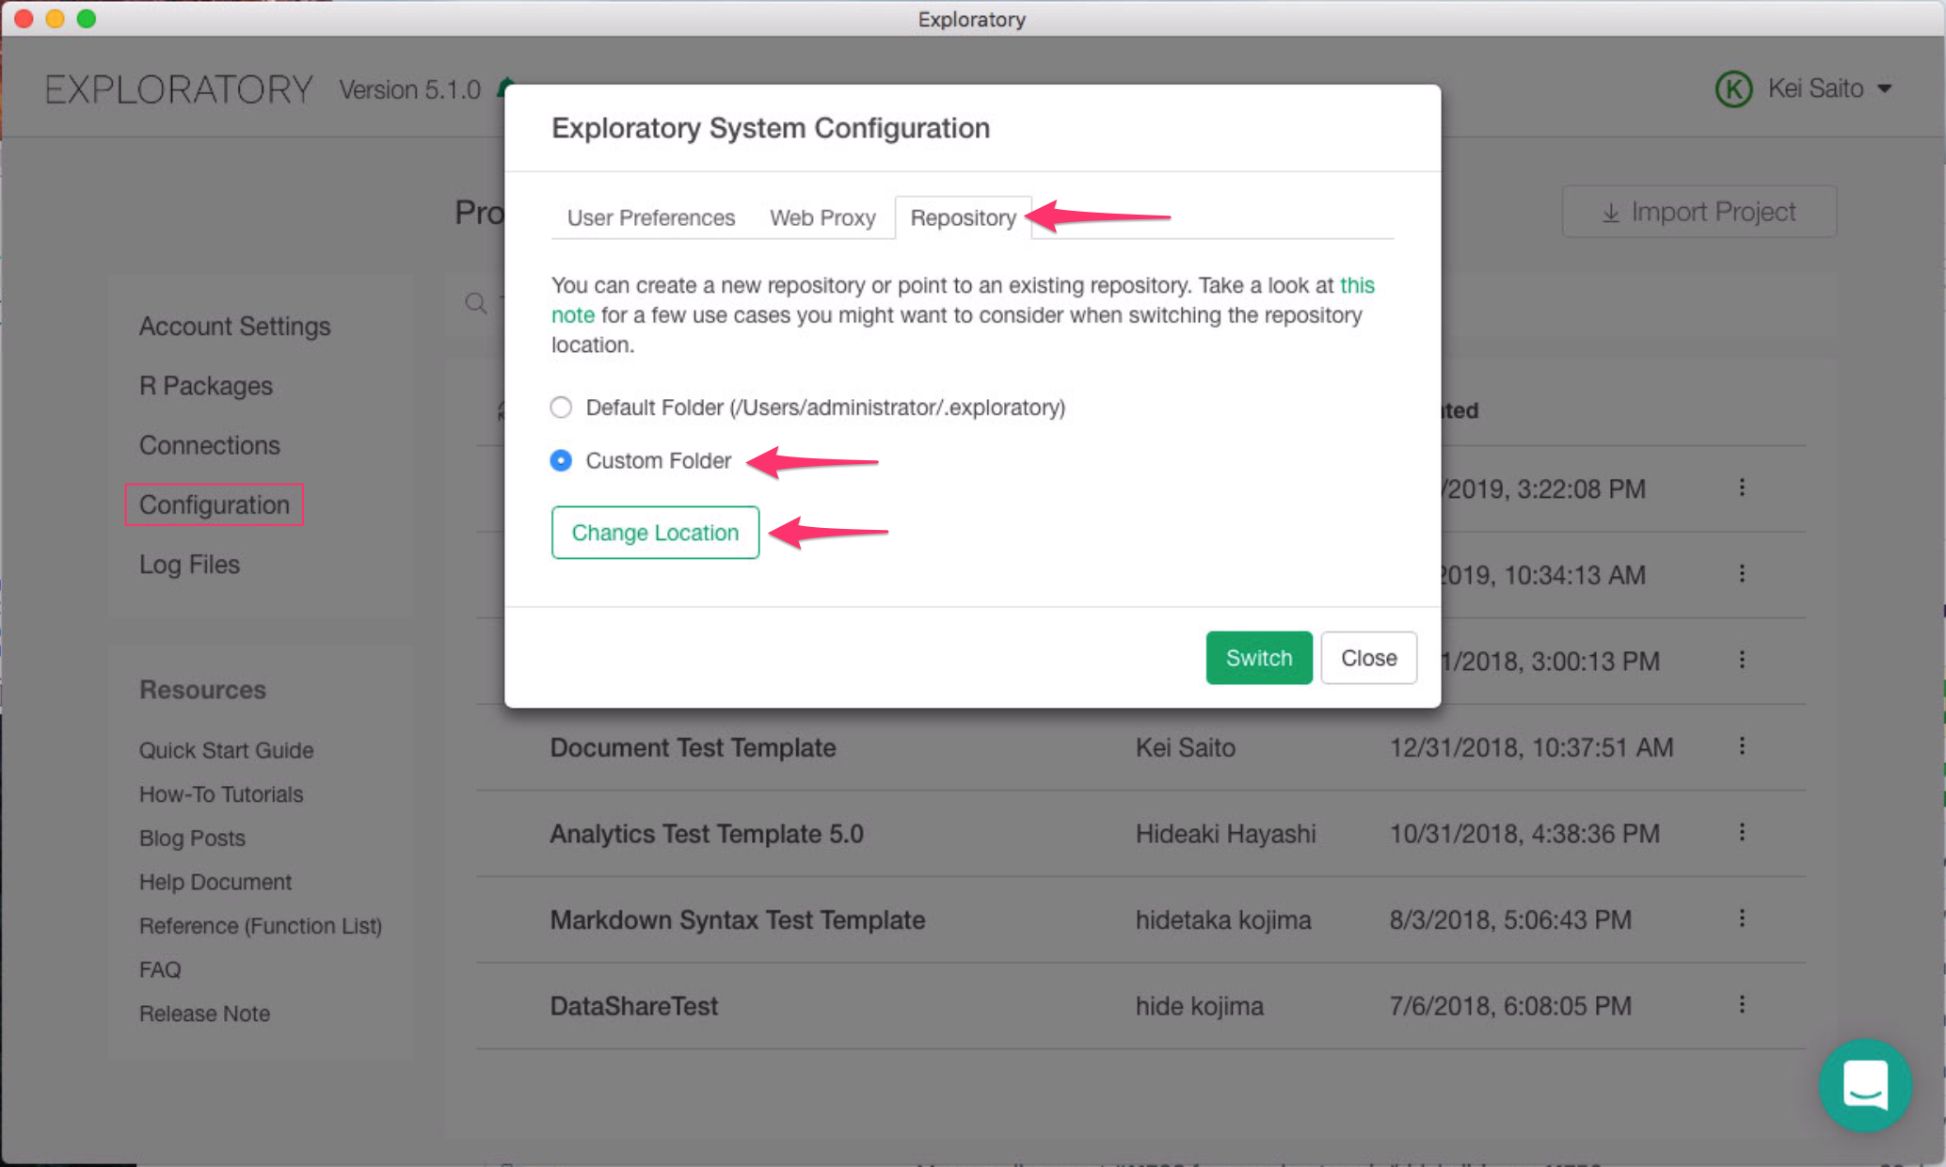The width and height of the screenshot is (1946, 1167).
Task: Open more options for DataShareTest row
Action: (1742, 1004)
